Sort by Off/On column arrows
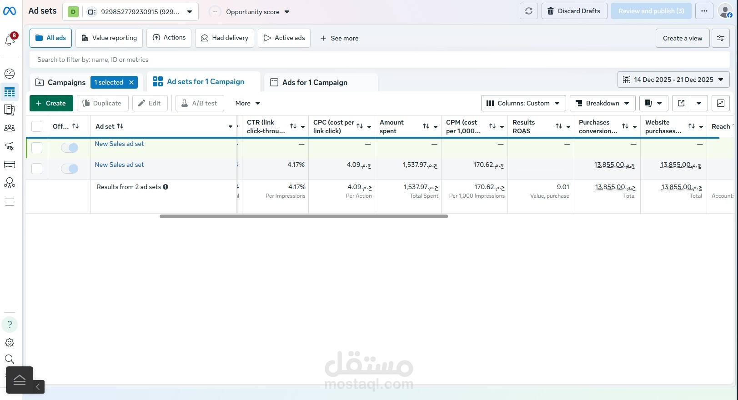This screenshot has width=738, height=400. coord(75,126)
